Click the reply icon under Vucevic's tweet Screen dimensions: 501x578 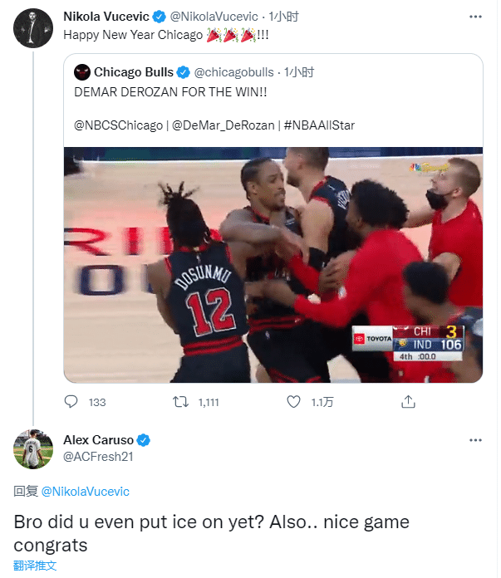tap(71, 402)
